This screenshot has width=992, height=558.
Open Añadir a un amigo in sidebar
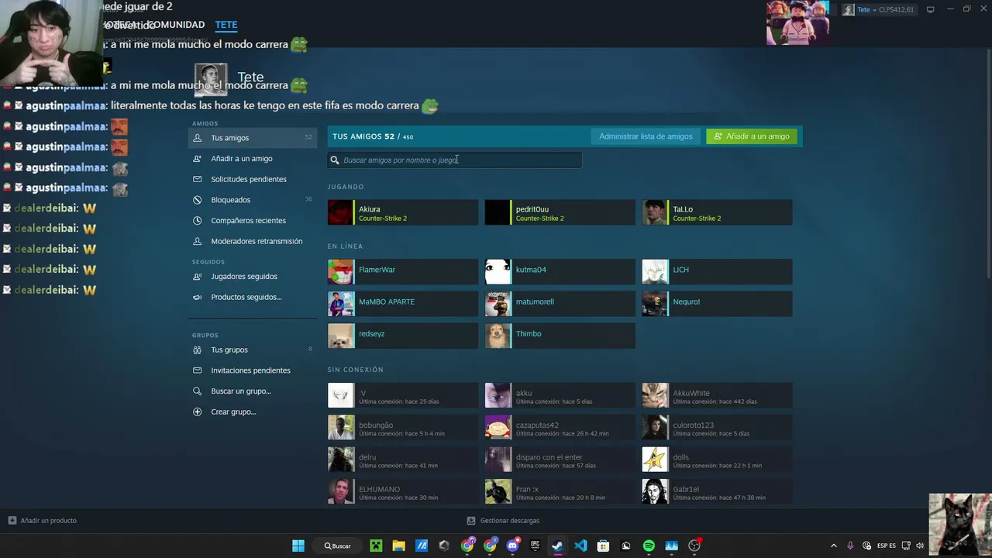point(253,159)
